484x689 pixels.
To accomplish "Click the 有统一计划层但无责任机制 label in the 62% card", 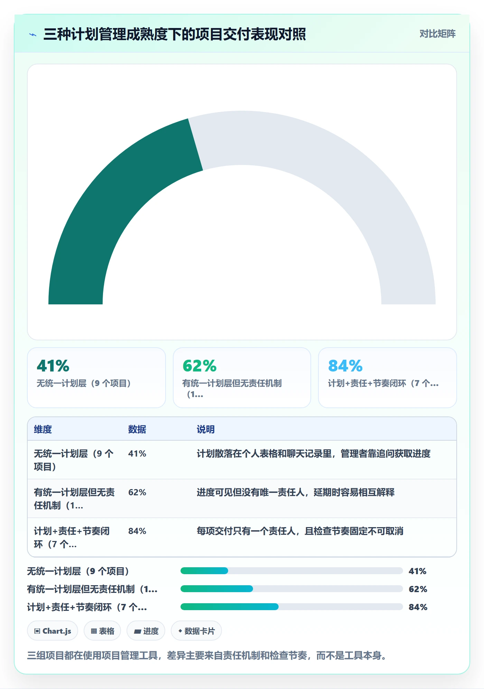I will 232,388.
